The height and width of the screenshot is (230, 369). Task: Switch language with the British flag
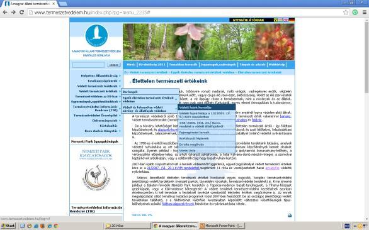(286, 20)
